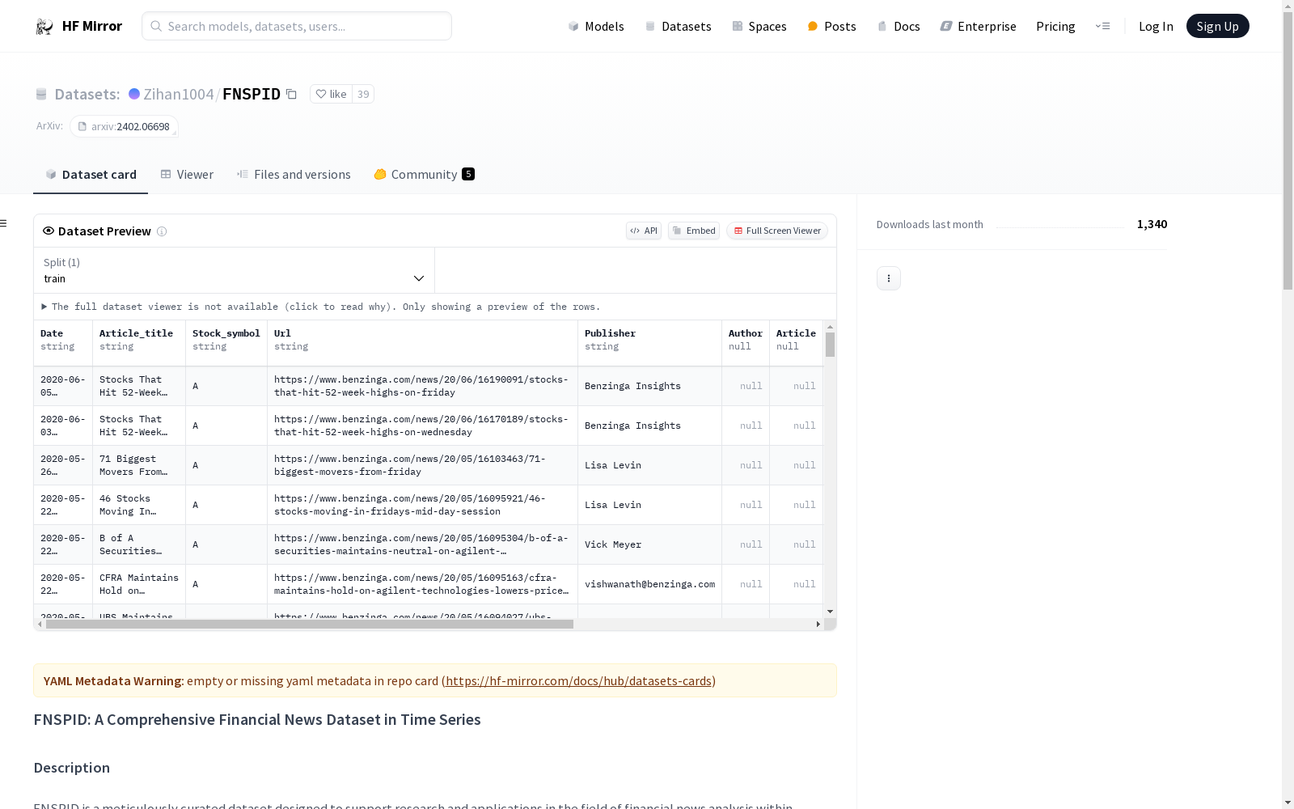Expand the Split train dropdown
This screenshot has width=1294, height=809.
(x=234, y=271)
